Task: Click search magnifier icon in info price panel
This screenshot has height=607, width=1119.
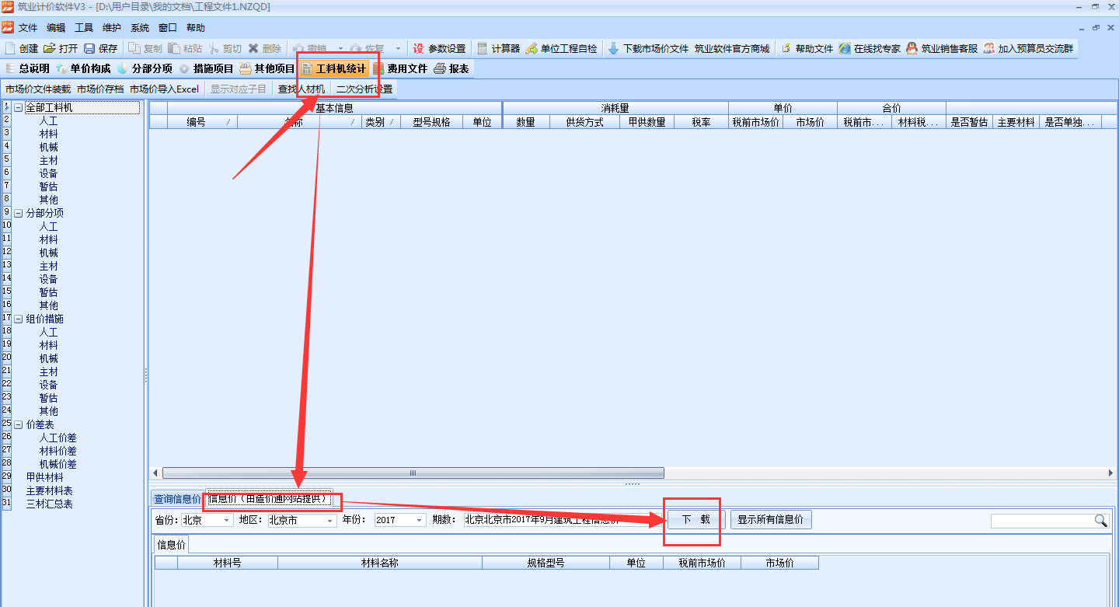Action: pos(1100,521)
